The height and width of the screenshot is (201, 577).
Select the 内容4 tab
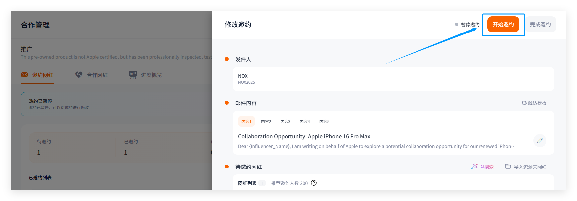[x=305, y=122]
